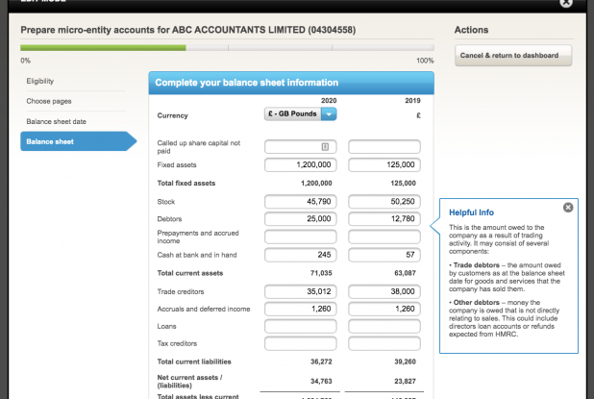Go to the Eligibility step

(x=40, y=81)
